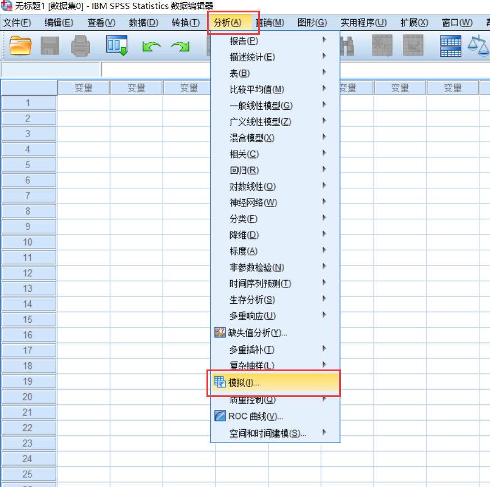Expand the 降维(D) submenu
Viewport: 490px width, 487px height.
[275, 235]
